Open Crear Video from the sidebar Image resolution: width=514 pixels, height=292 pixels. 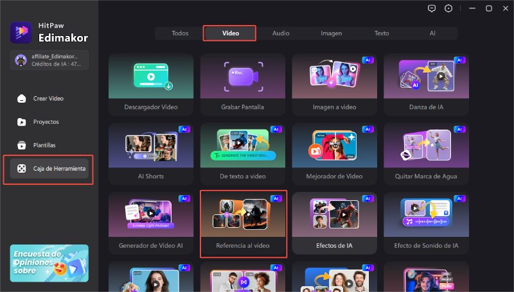[49, 99]
